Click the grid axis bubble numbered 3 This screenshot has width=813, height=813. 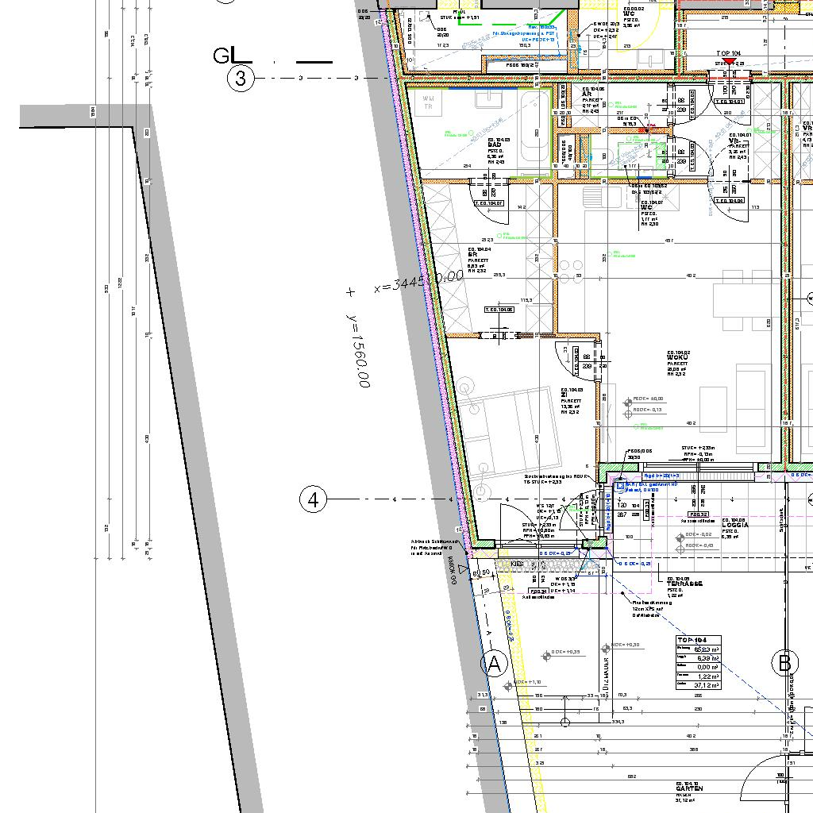click(241, 79)
